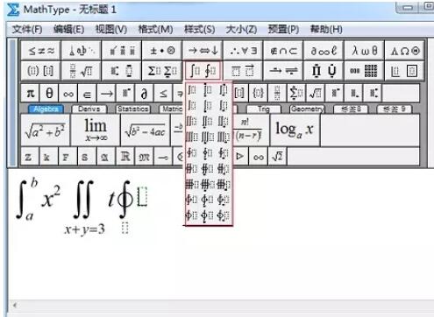This screenshot has height=317, width=434.
Task: Open the set theory symbols palette (∉∩⊂)
Action: pyautogui.click(x=283, y=51)
